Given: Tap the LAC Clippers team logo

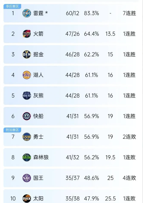Looking at the screenshot, I should tap(27, 116).
